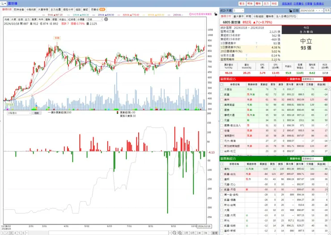
Task: Toggle select-all checkbox in 區間賣超15 header
Action: point(222,164)
